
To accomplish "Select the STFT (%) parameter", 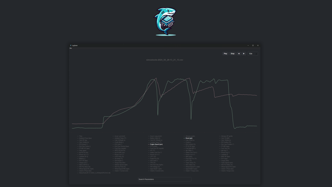I will 188,161.
